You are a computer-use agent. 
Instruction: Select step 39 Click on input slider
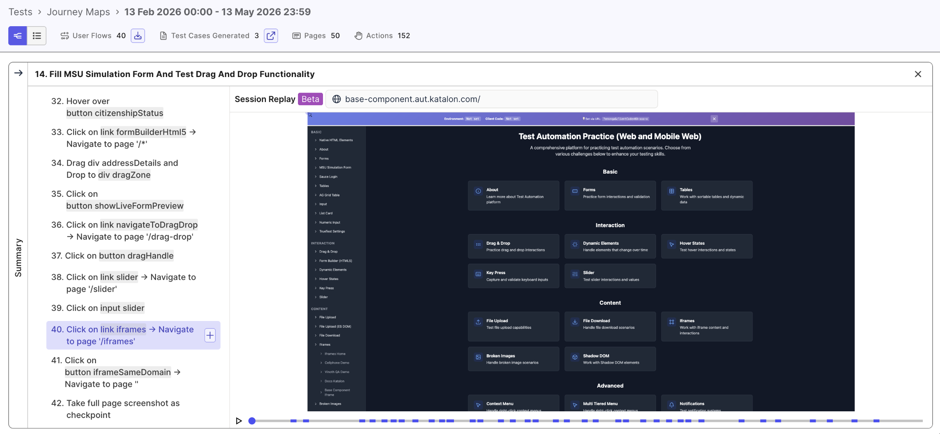pyautogui.click(x=133, y=308)
